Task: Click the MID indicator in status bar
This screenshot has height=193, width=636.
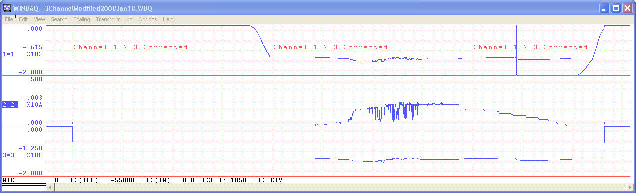Action: click(x=8, y=180)
